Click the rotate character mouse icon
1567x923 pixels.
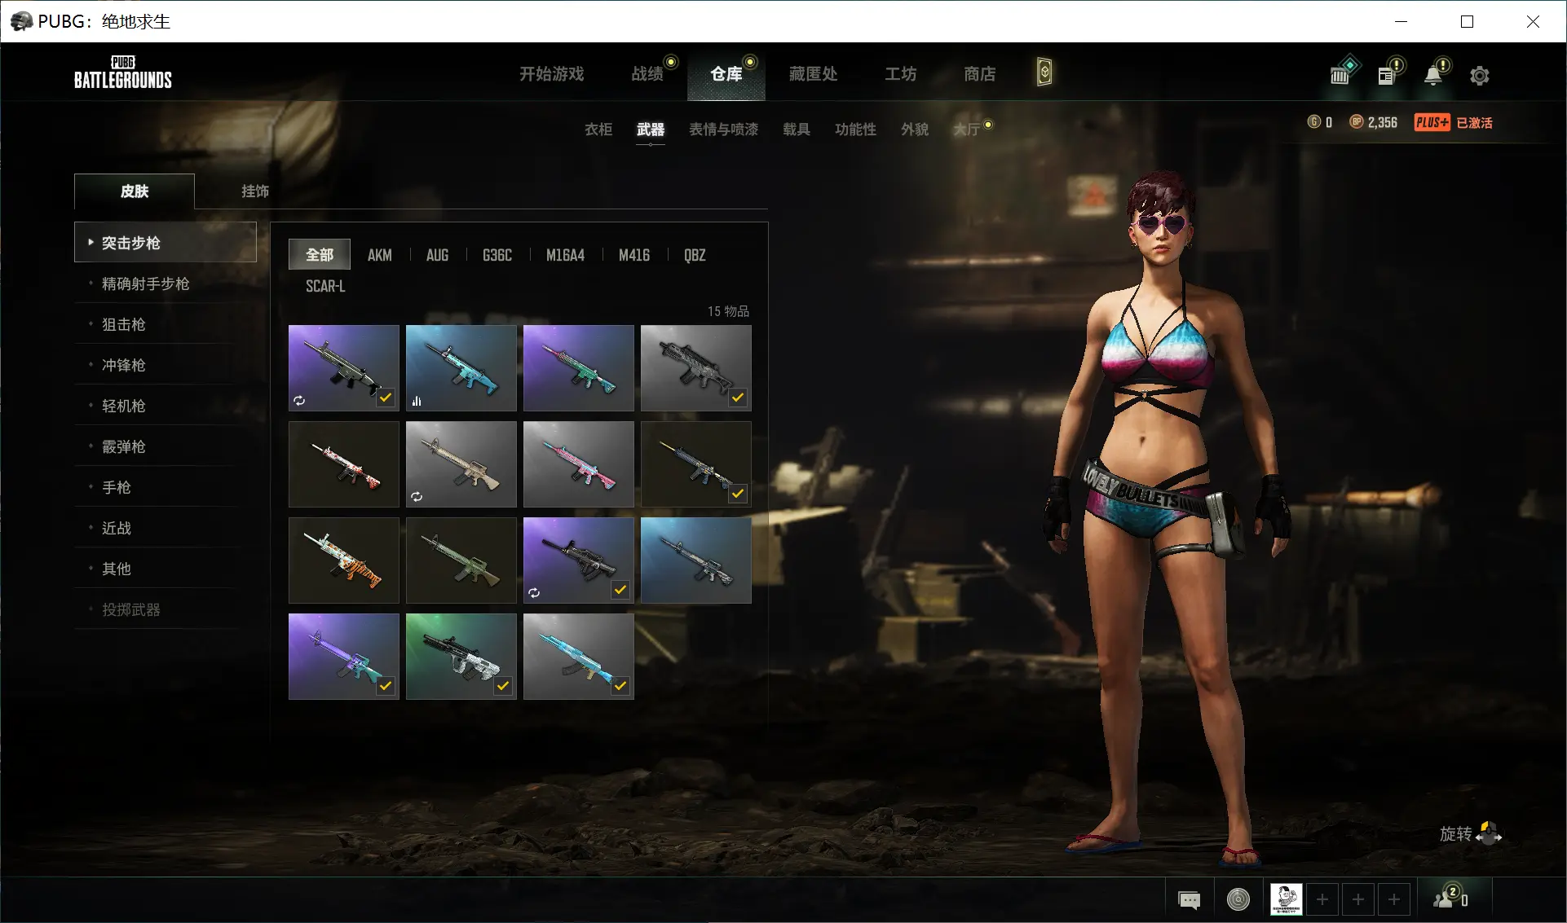coord(1489,833)
